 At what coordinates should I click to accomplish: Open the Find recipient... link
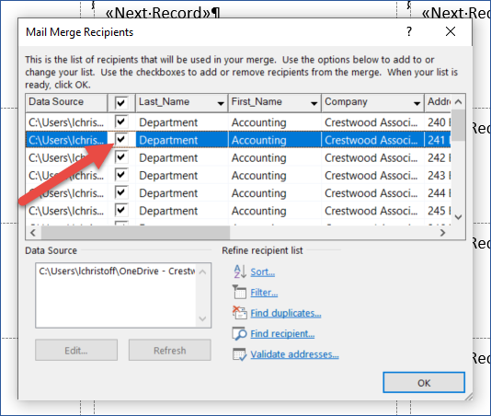coord(282,334)
